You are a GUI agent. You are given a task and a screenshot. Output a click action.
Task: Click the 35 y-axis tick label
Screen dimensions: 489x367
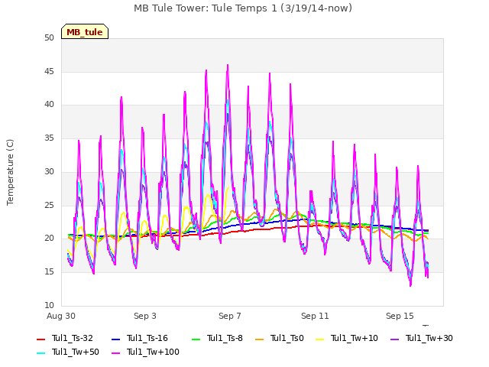pyautogui.click(x=49, y=138)
